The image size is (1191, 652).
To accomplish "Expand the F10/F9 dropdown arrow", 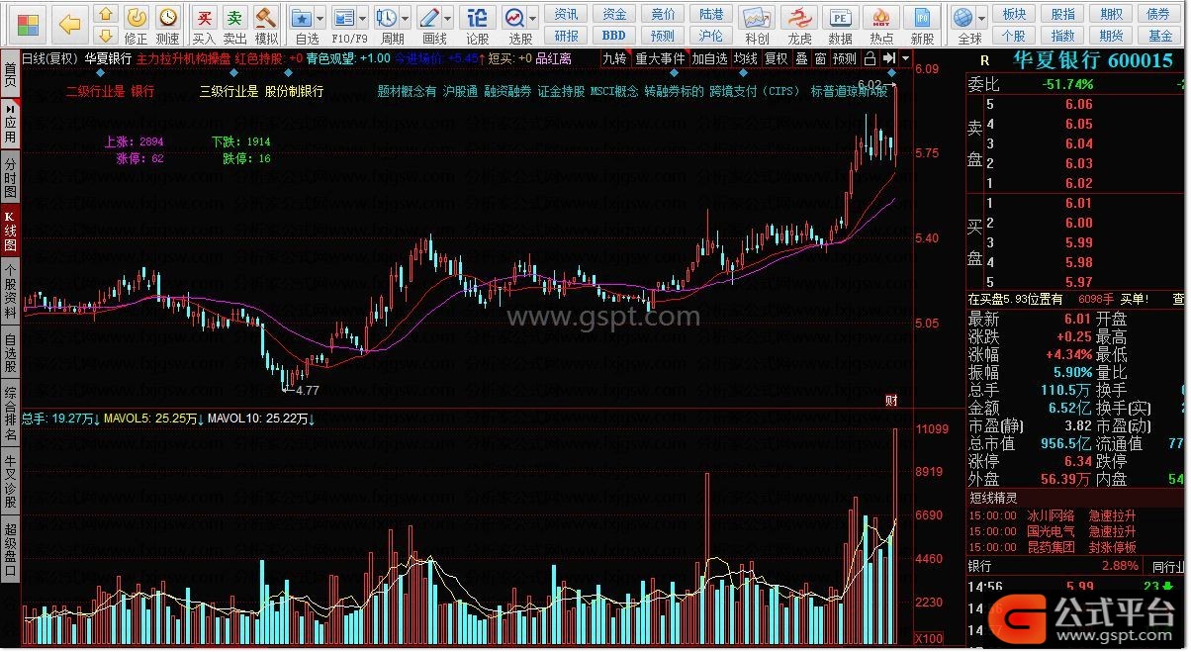I will 362,18.
